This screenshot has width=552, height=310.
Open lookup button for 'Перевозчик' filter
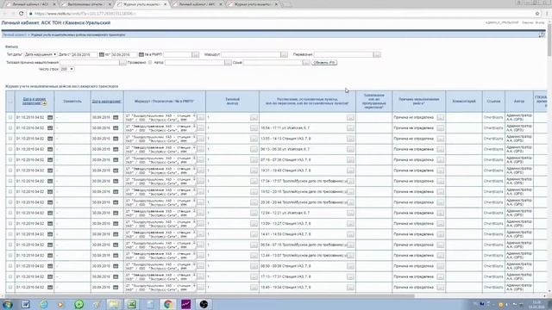coord(377,54)
